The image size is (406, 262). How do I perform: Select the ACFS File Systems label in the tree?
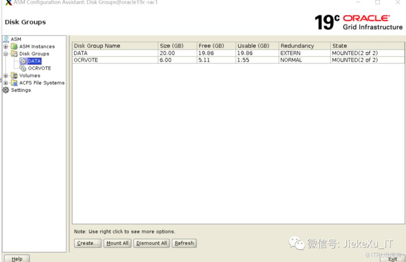[42, 83]
